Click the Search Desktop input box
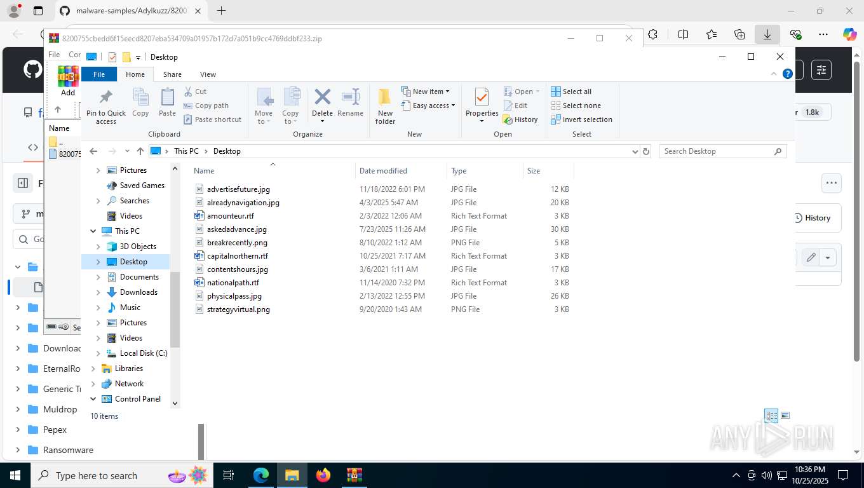The image size is (864, 488). pos(723,151)
